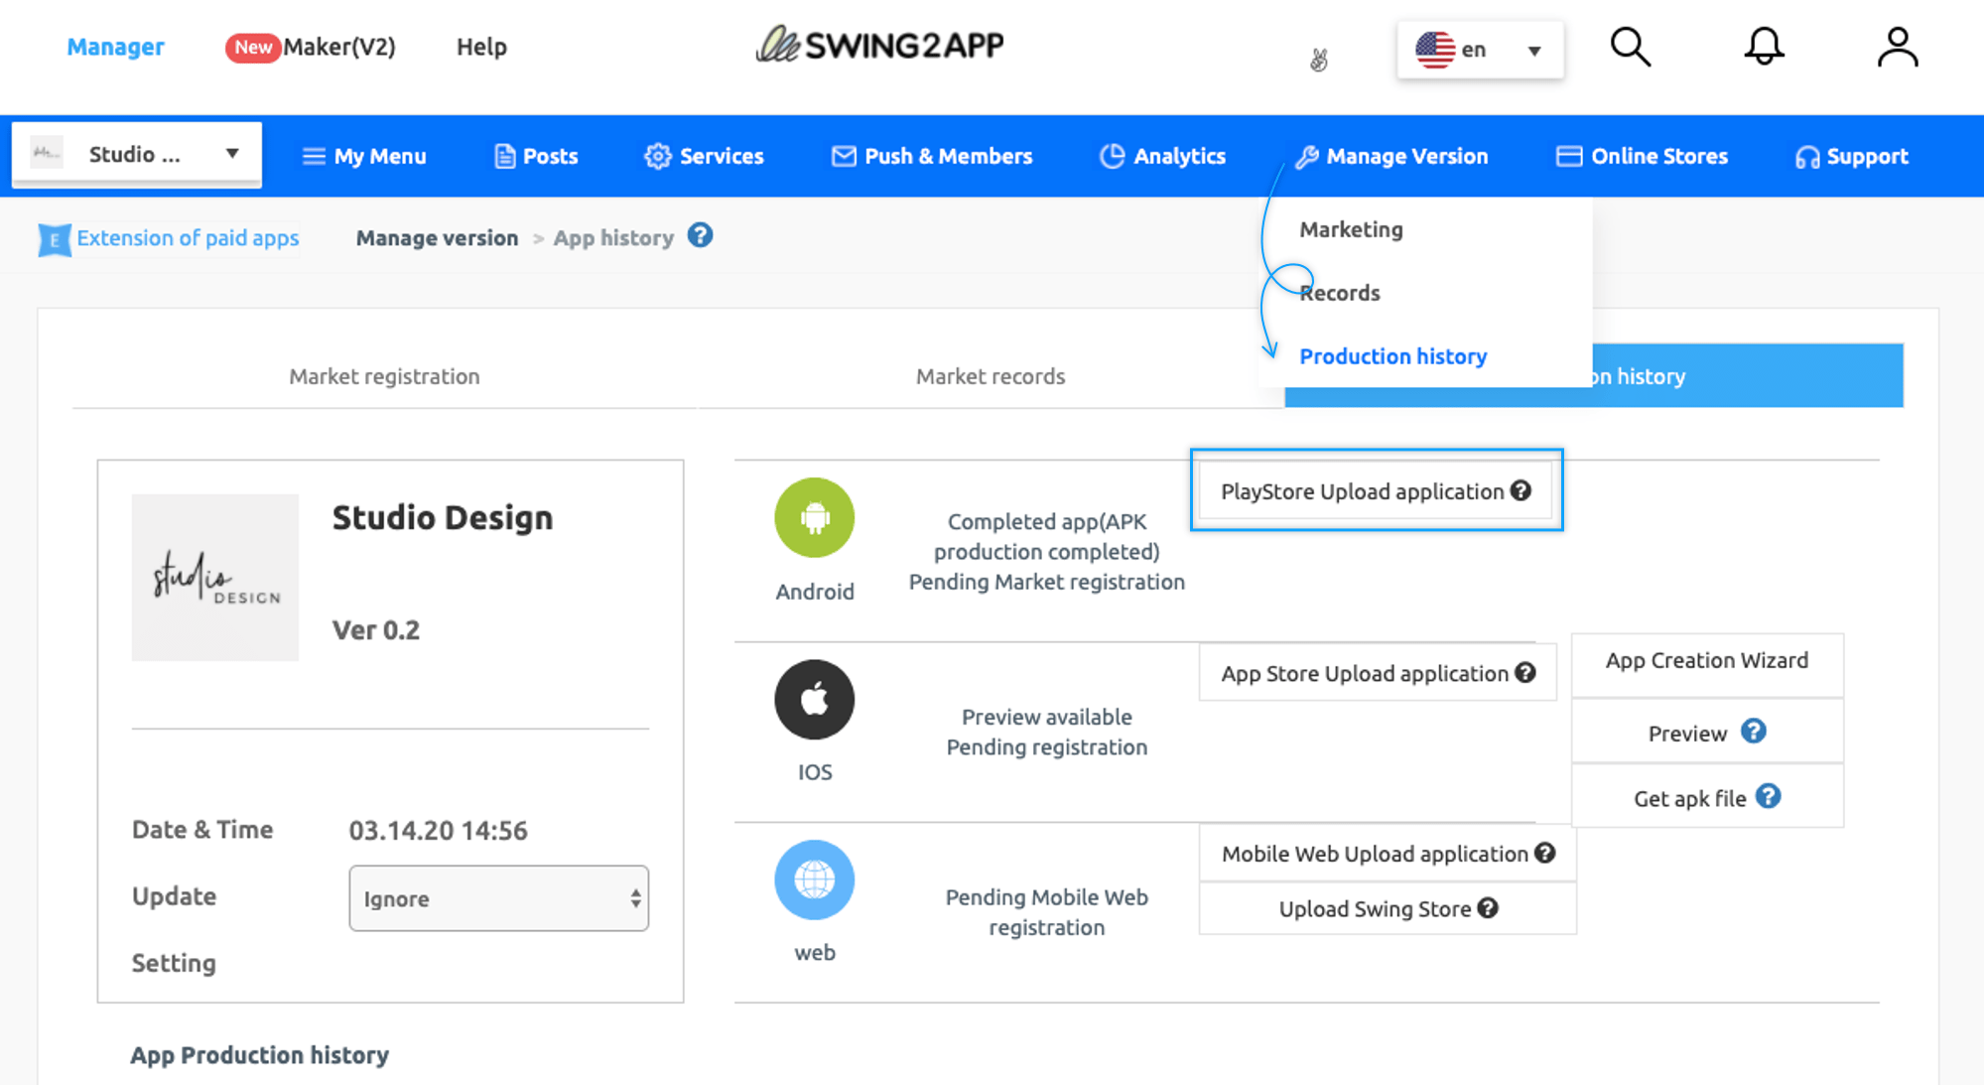Click the App Store Upload application button
This screenshot has width=1984, height=1085.
pos(1378,673)
